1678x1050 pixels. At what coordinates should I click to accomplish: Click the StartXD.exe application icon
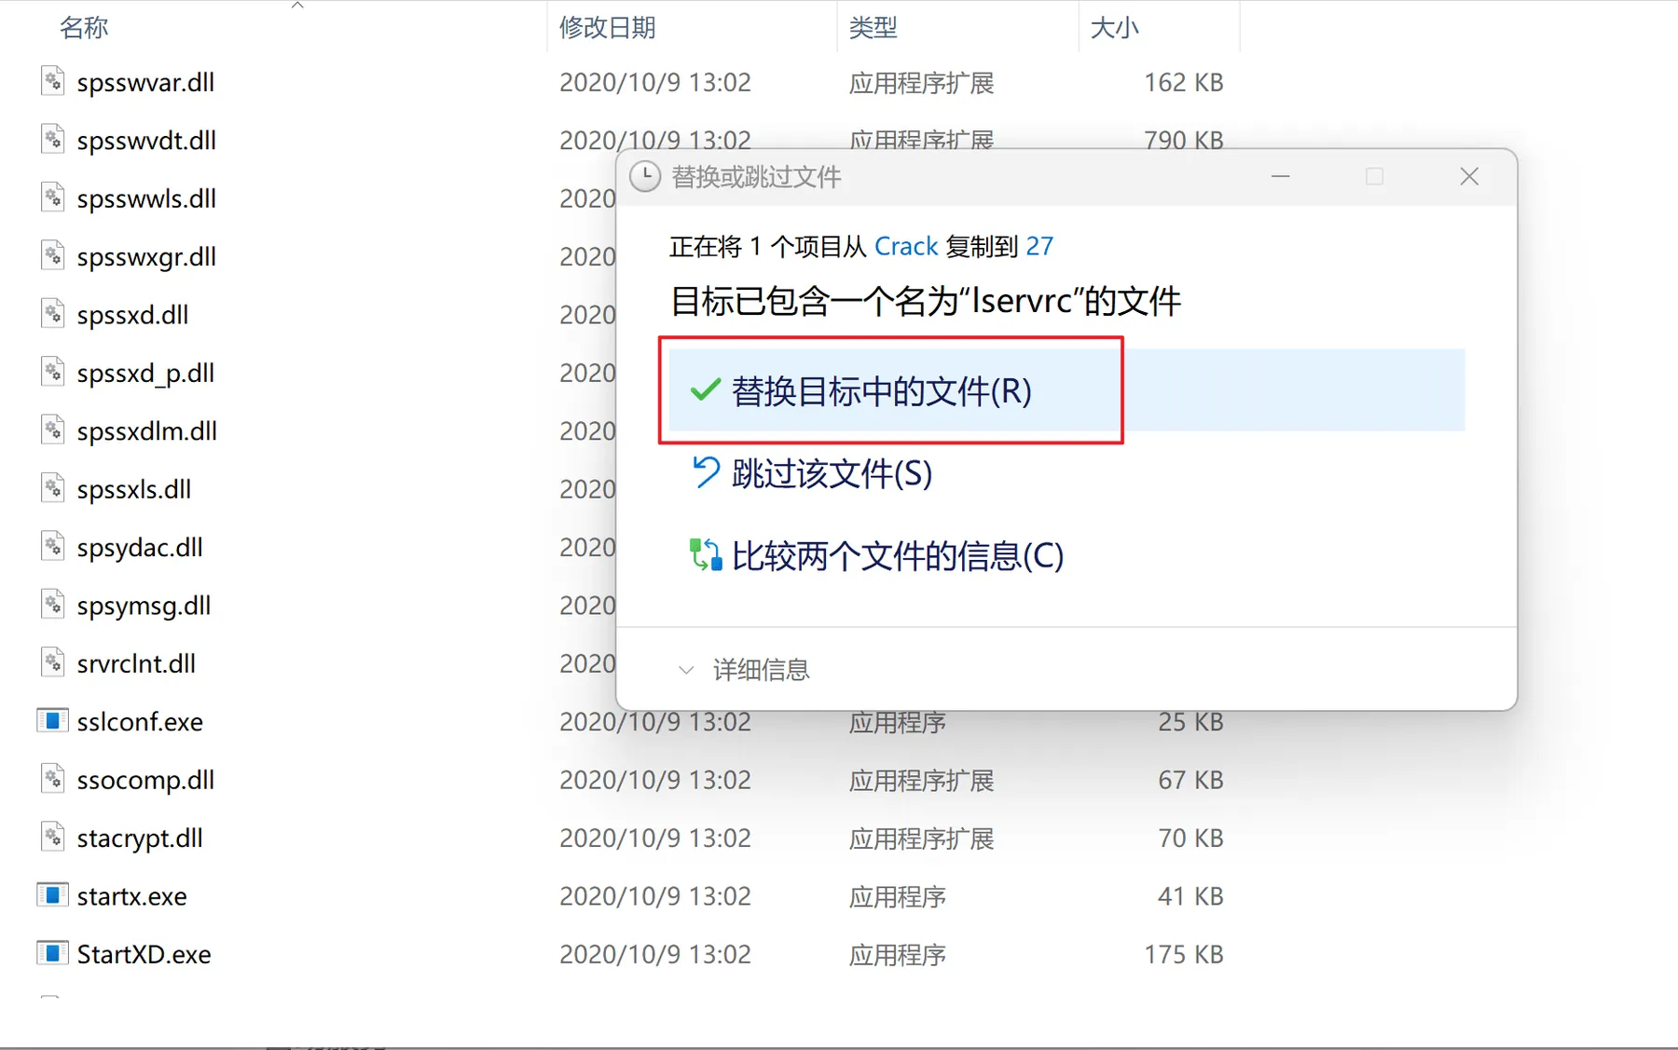coord(52,953)
